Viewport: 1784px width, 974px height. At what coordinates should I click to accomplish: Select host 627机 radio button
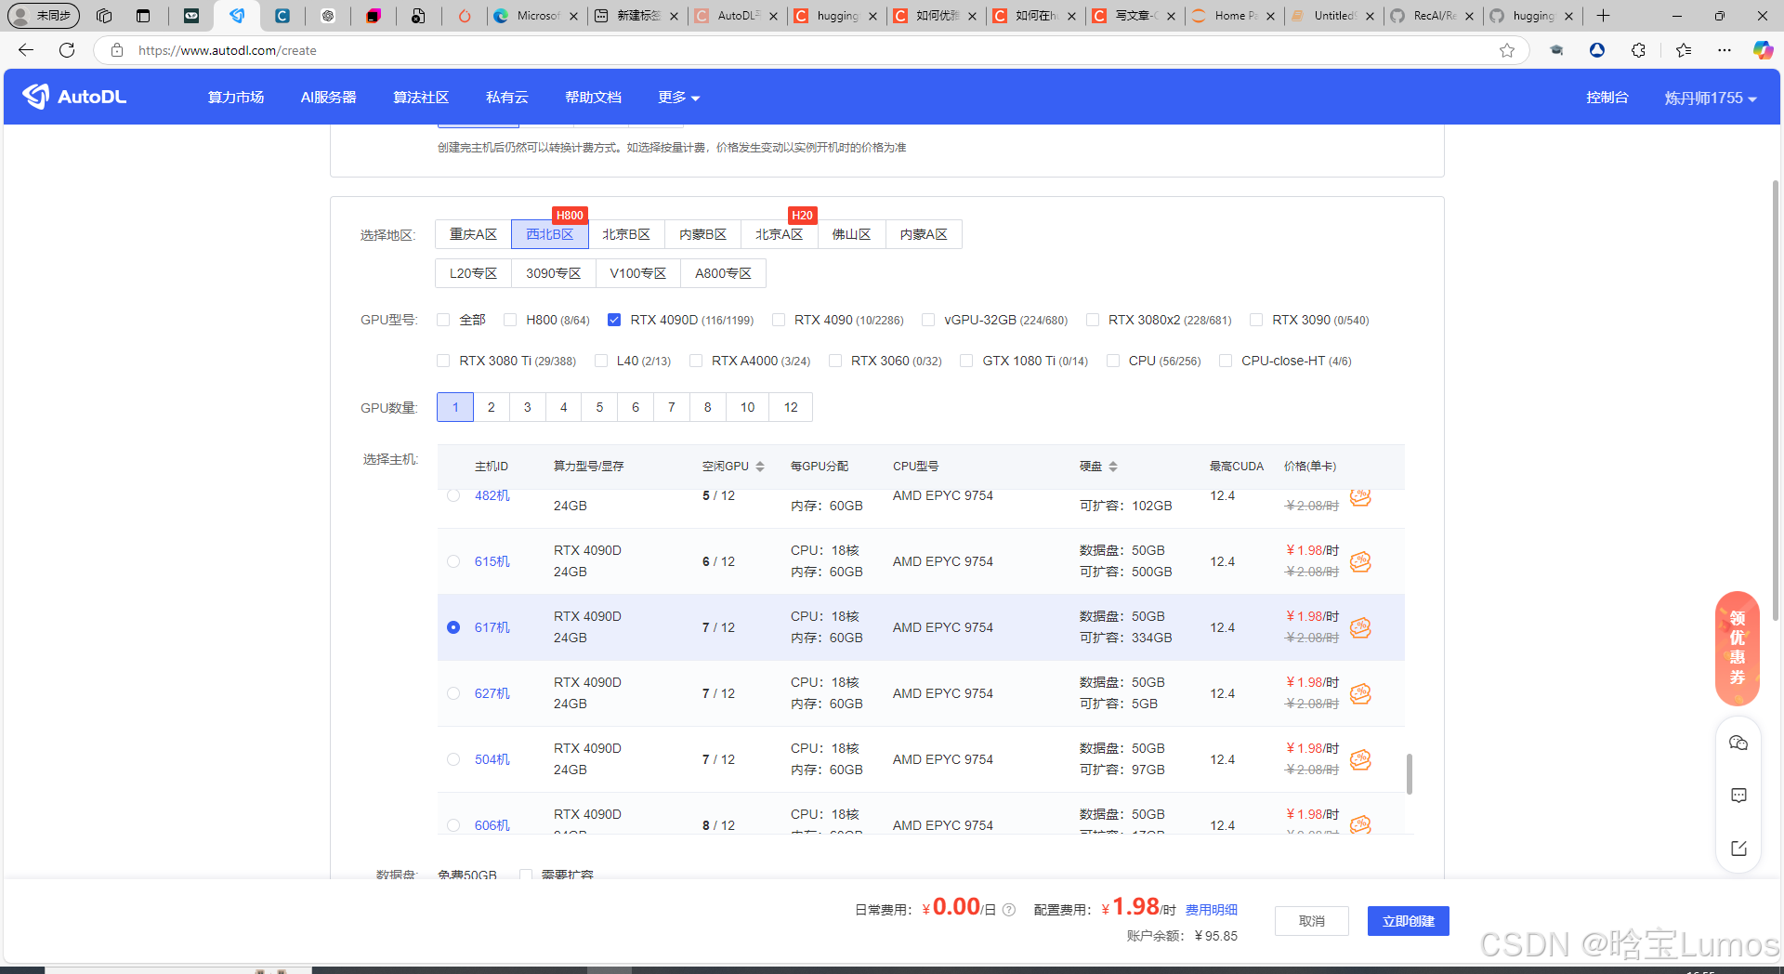[x=453, y=693]
